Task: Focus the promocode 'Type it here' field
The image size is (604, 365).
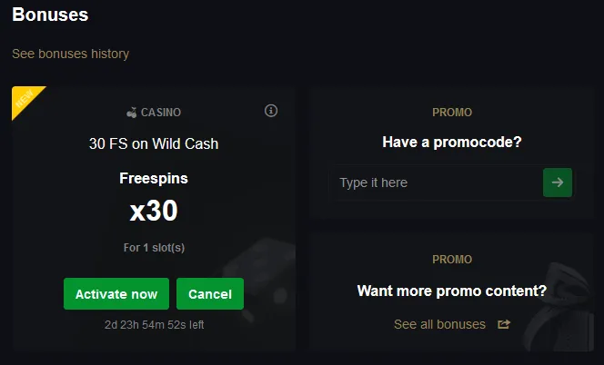Action: [x=435, y=182]
